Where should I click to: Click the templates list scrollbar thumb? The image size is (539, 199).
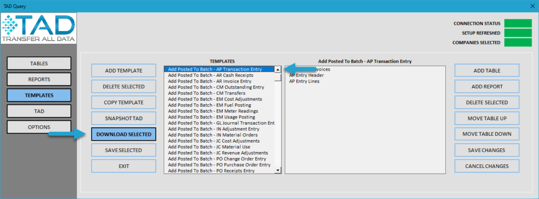pyautogui.click(x=278, y=77)
